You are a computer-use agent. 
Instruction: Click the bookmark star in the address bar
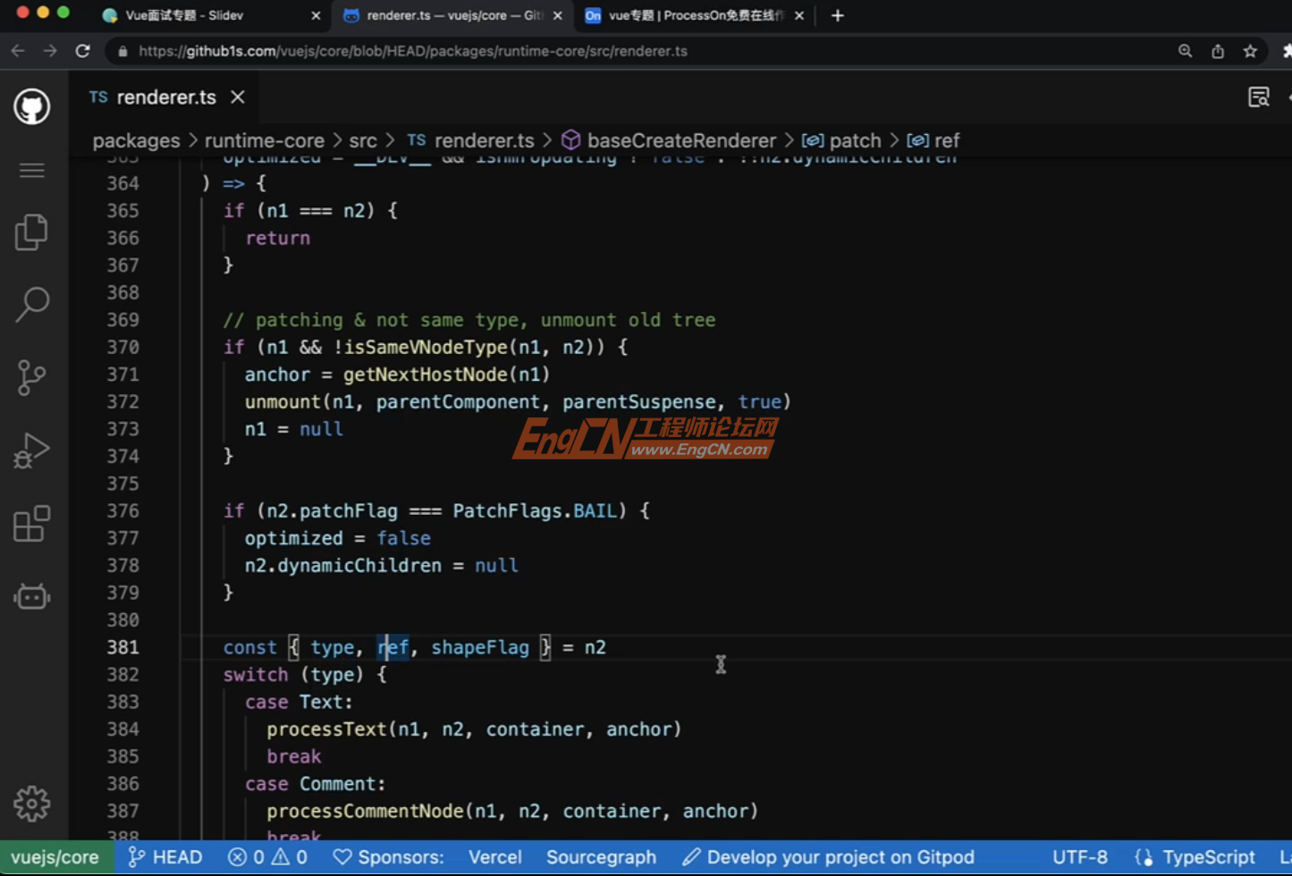coord(1250,51)
